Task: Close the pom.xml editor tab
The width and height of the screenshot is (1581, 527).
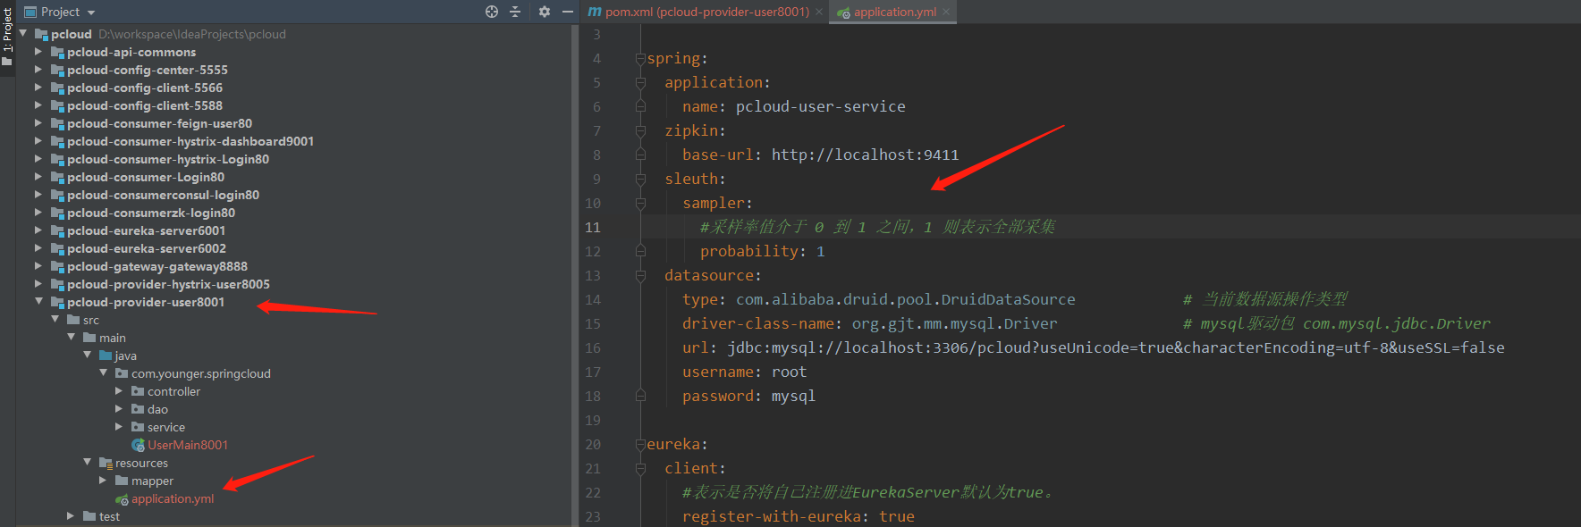Action: [x=819, y=12]
